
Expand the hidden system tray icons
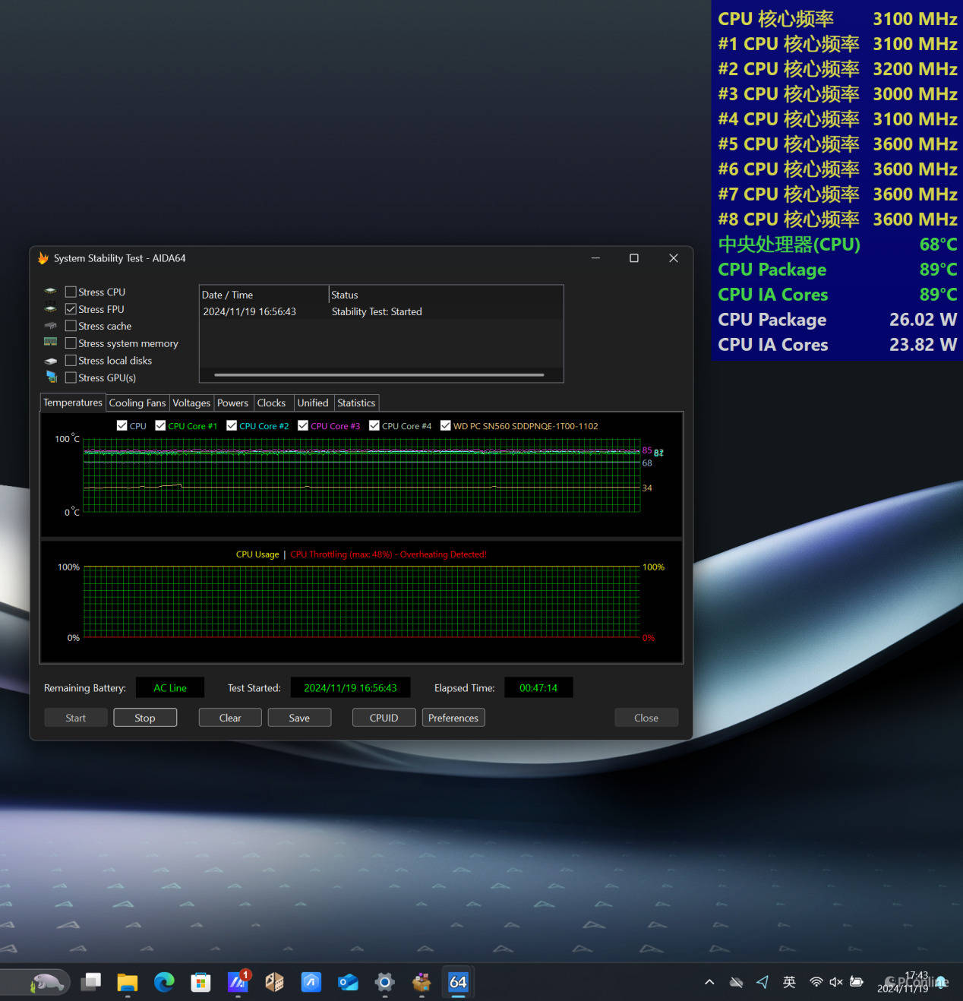tap(709, 982)
